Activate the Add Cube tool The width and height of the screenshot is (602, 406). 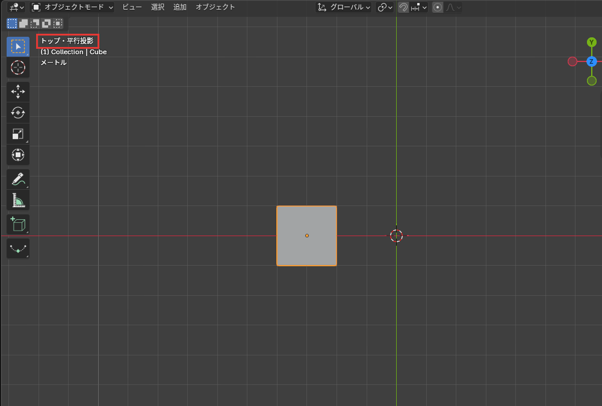pyautogui.click(x=18, y=224)
